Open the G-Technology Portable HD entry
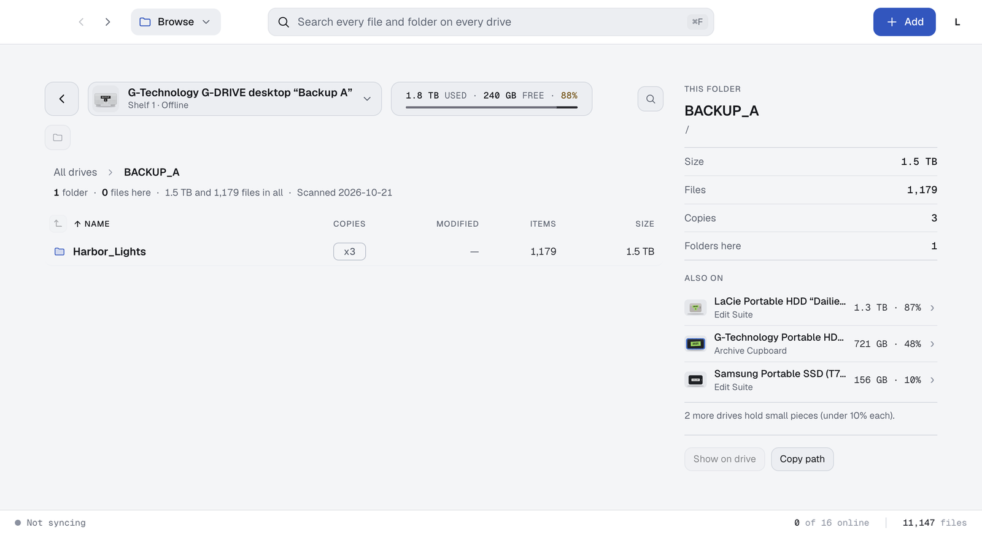This screenshot has height=535, width=982. 811,344
